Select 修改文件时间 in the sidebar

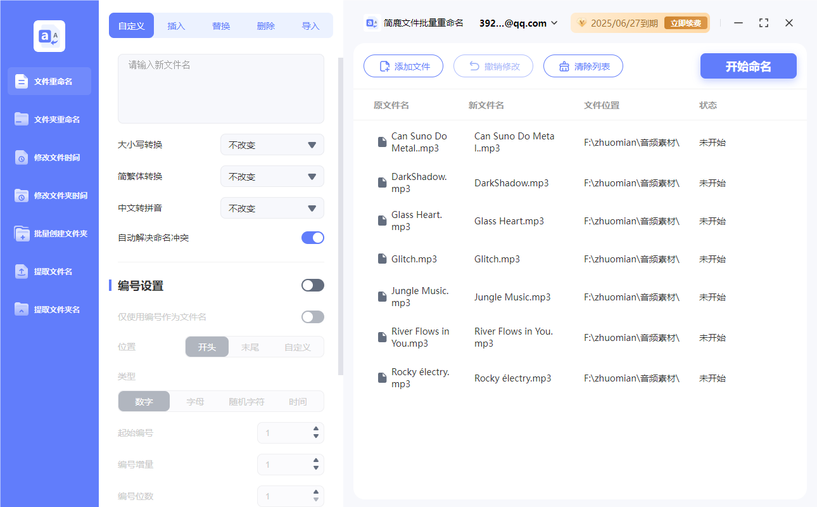[x=49, y=157]
